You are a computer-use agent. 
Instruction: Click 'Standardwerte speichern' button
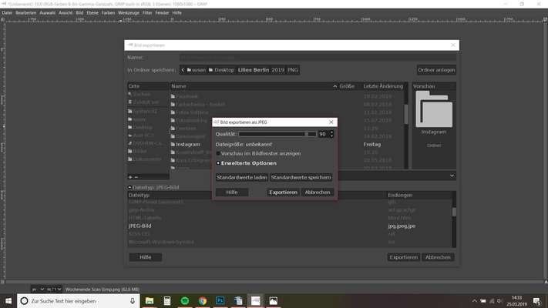[x=301, y=177]
